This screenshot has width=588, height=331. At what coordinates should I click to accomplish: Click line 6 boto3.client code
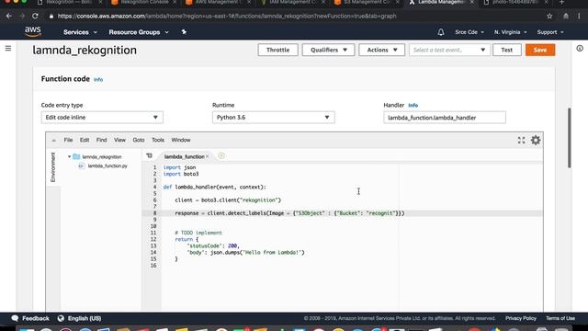[228, 200]
